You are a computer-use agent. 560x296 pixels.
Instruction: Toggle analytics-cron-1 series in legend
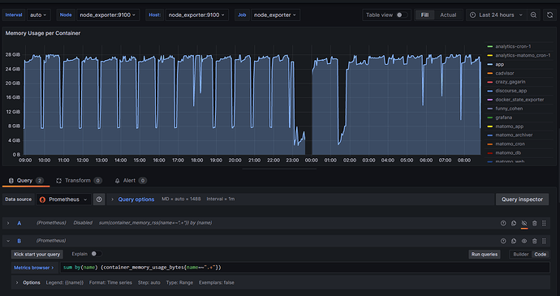pyautogui.click(x=514, y=46)
